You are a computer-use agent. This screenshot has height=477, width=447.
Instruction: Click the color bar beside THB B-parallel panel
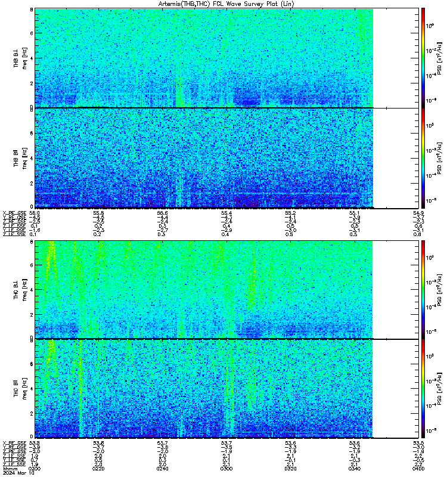click(x=423, y=158)
